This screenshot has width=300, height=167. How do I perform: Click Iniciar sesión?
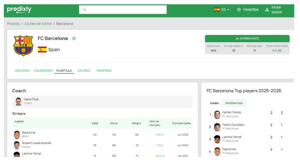(276, 10)
